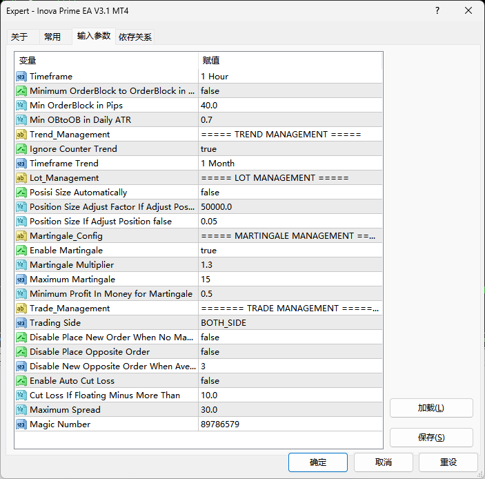Viewport: 485px width, 479px height.
Task: Click the icon beside Magic Number
Action: click(x=21, y=424)
